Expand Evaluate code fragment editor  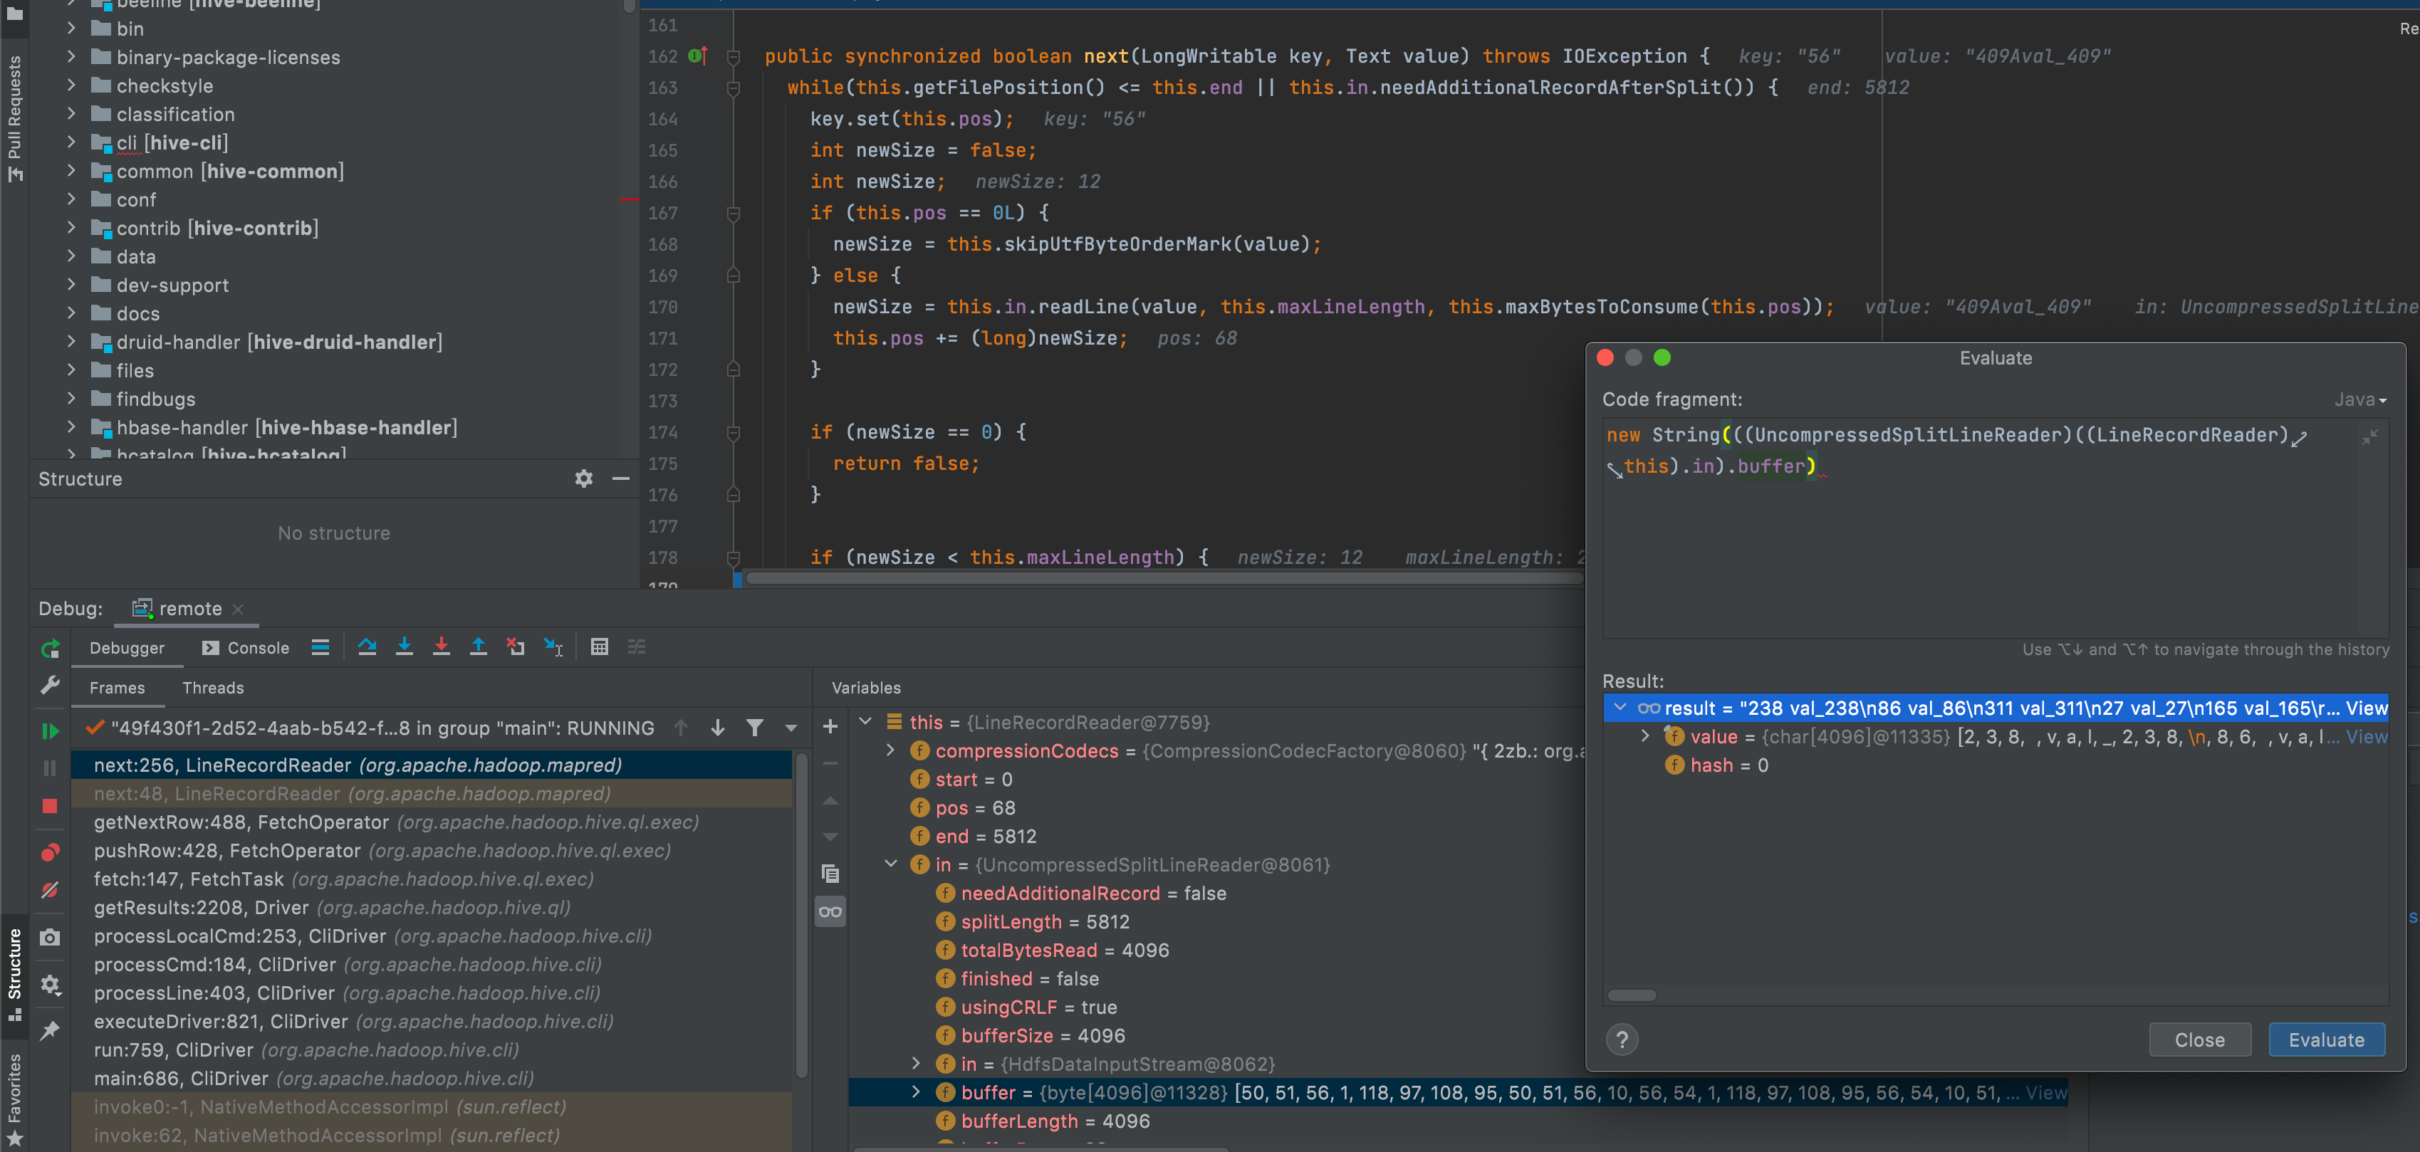point(2369,437)
